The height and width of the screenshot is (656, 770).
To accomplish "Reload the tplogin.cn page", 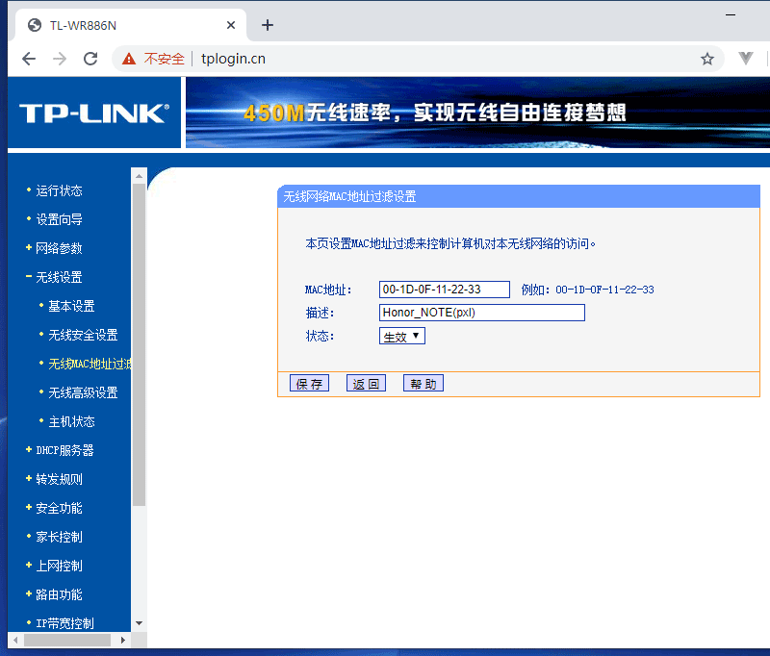I will (90, 58).
